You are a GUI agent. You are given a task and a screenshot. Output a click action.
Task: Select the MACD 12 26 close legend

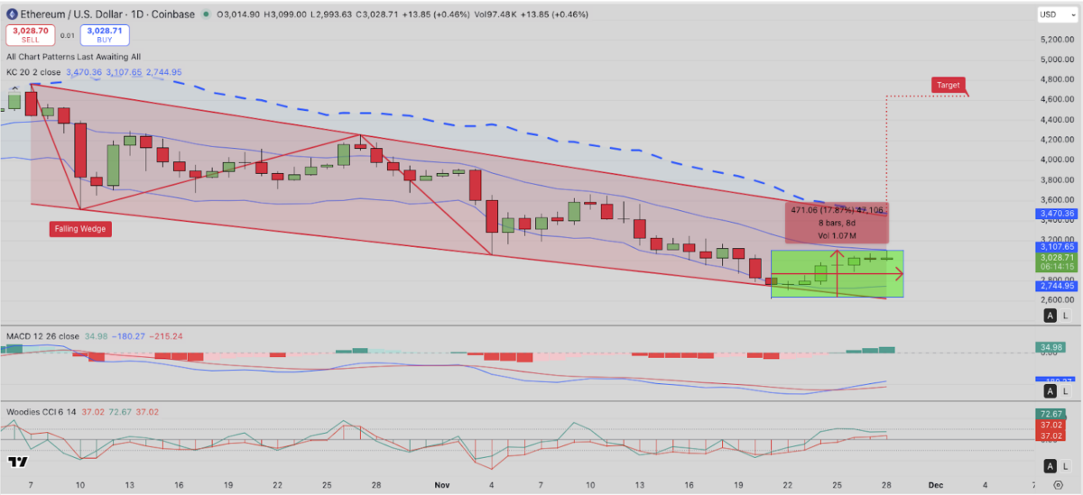tap(42, 336)
